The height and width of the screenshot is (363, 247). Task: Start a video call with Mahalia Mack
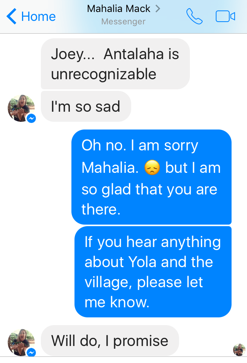225,16
